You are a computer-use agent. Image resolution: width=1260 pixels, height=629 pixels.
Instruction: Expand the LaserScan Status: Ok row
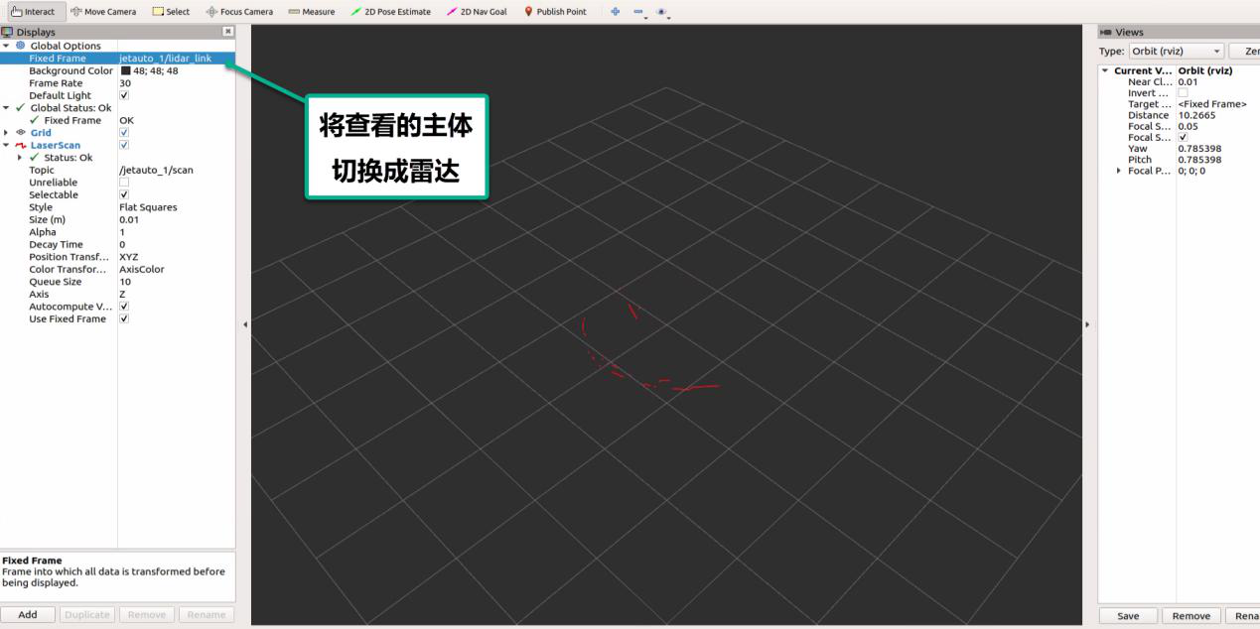pos(20,158)
